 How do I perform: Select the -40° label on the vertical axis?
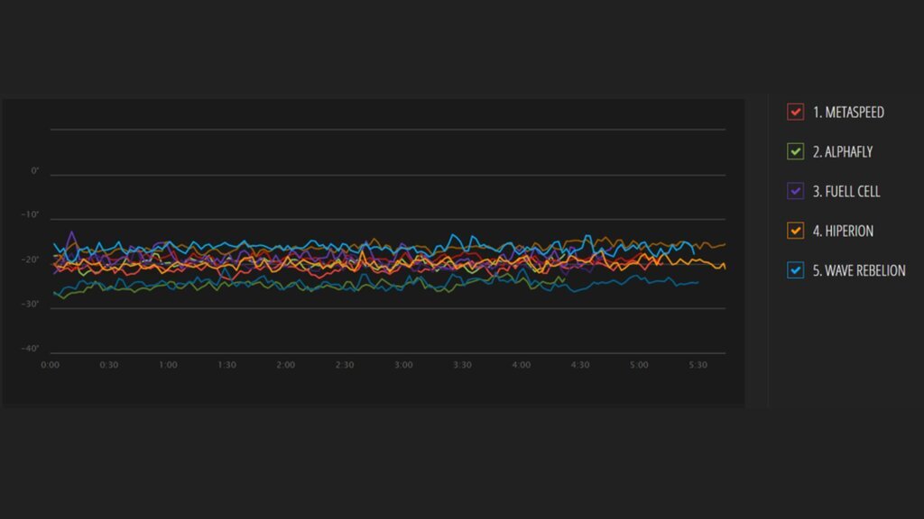click(32, 349)
